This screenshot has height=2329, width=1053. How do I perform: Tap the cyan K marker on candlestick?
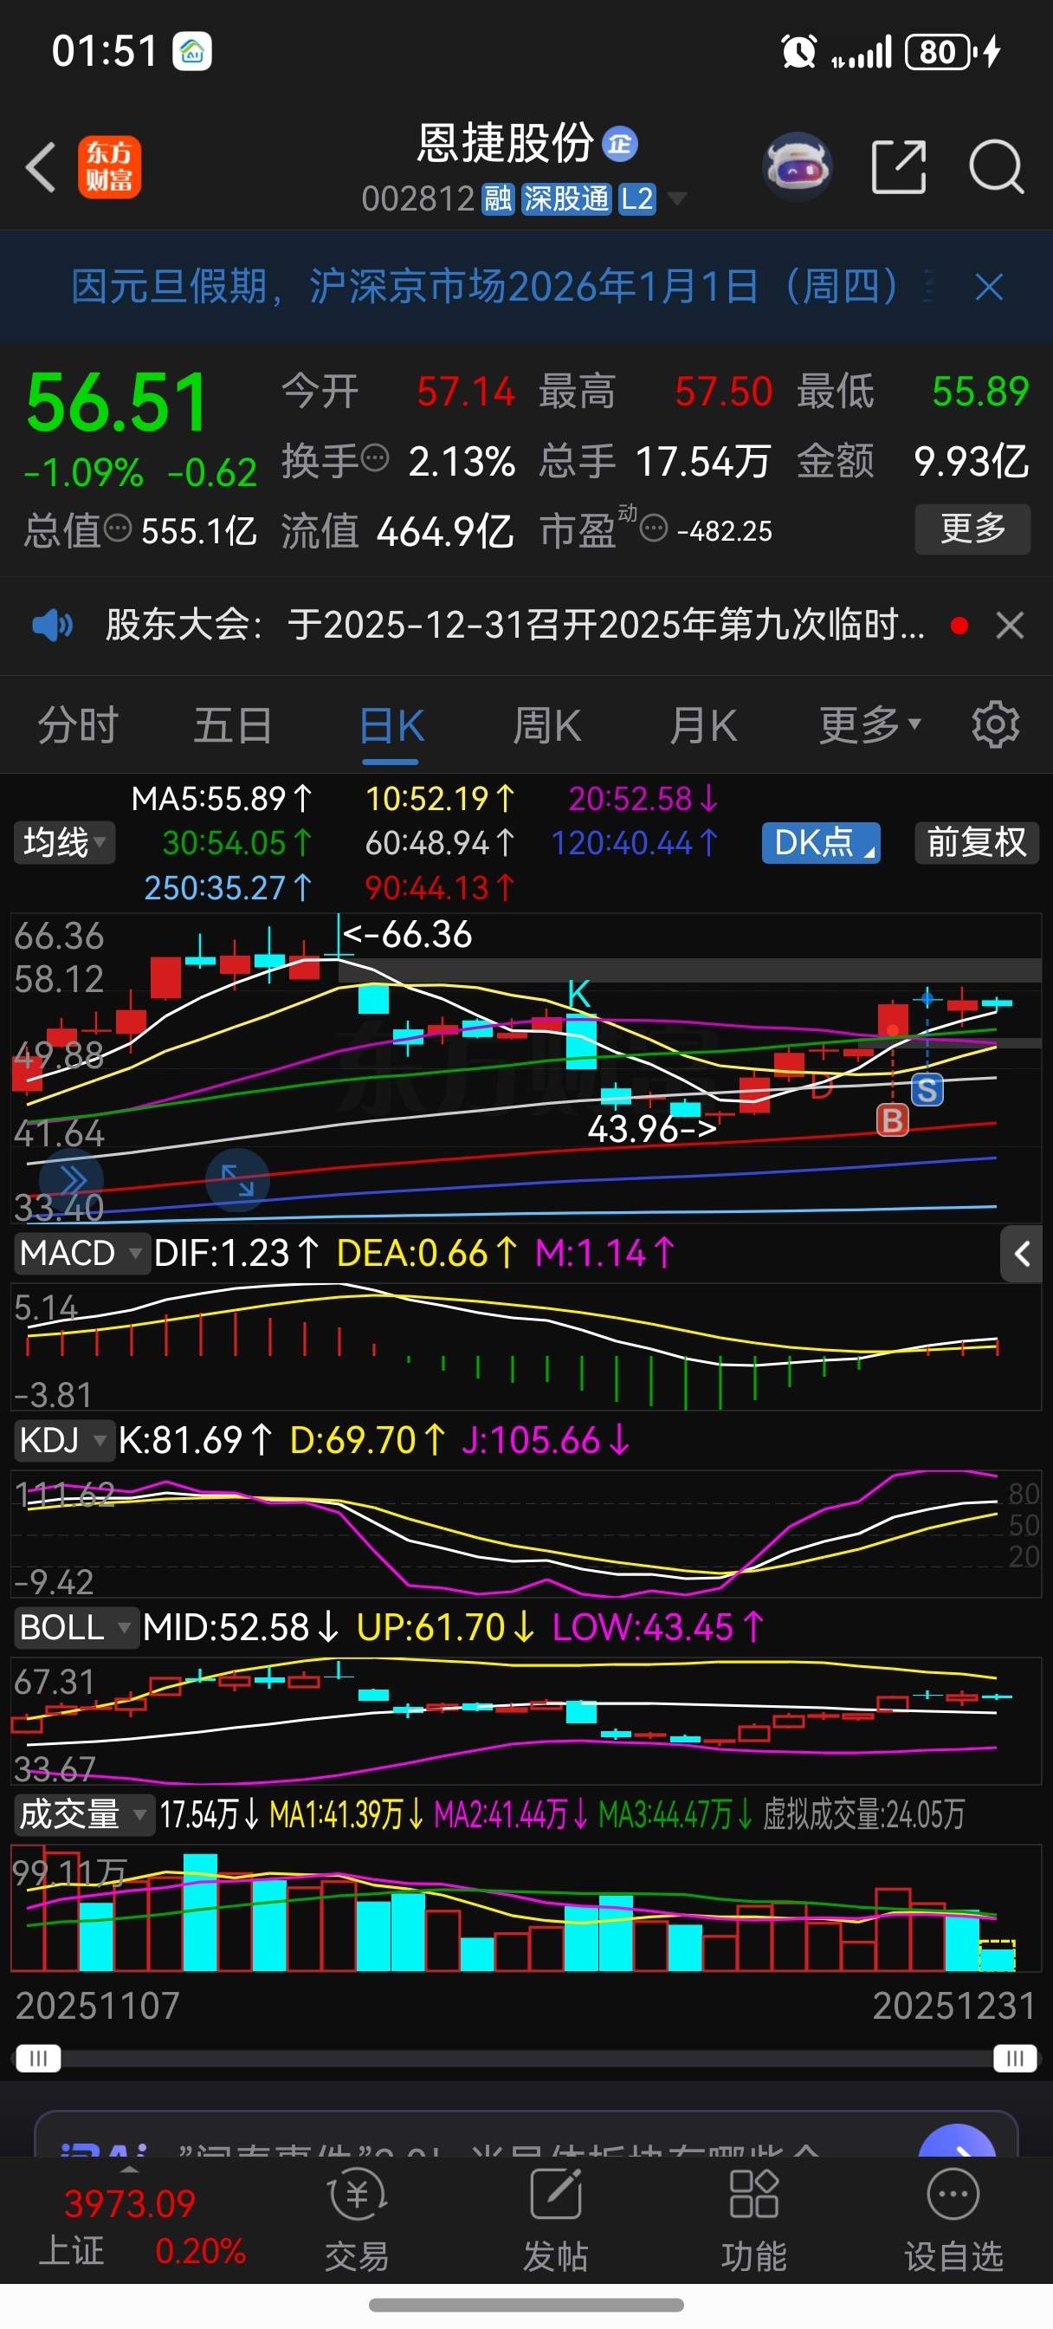tap(578, 995)
